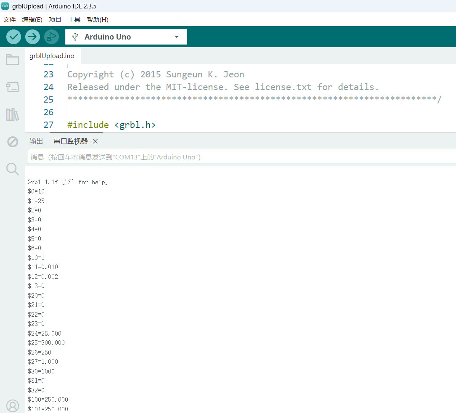Image resolution: width=456 pixels, height=413 pixels.
Task: Switch to the 串口监视器 tab
Action: [x=71, y=141]
